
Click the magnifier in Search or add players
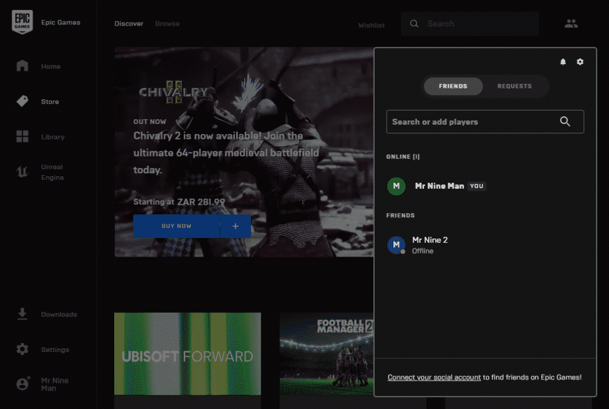click(565, 121)
